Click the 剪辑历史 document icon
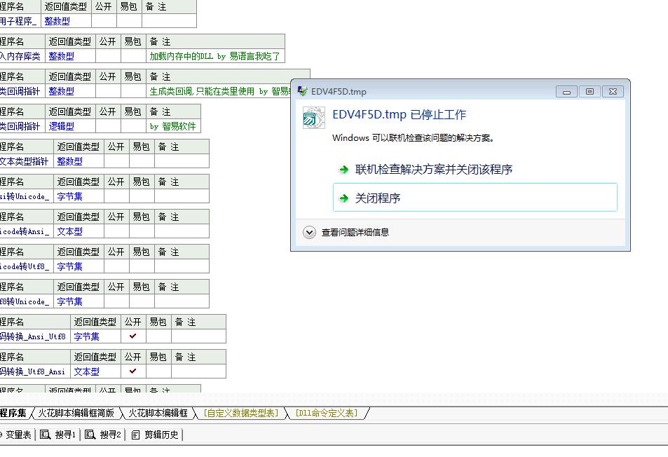668x457 pixels. coord(135,435)
